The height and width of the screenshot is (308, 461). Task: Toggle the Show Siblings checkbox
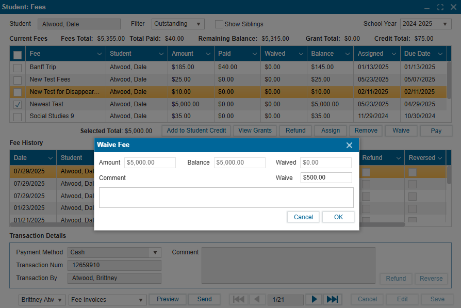(219, 24)
